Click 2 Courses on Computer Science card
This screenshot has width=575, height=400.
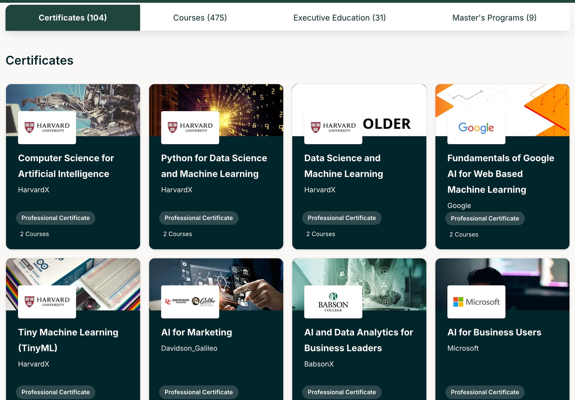point(34,234)
